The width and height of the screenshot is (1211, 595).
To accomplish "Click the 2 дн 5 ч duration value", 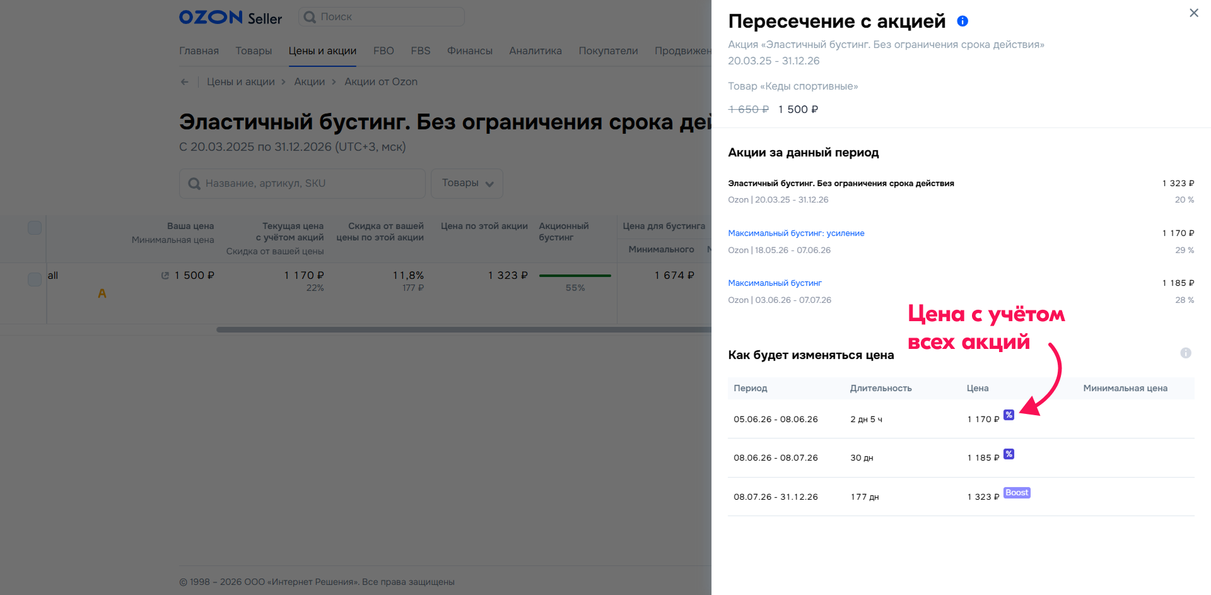I will click(x=866, y=420).
